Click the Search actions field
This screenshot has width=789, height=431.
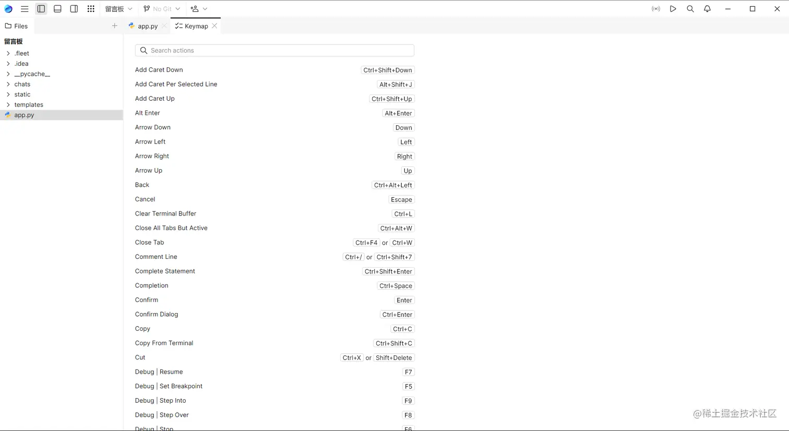[274, 50]
